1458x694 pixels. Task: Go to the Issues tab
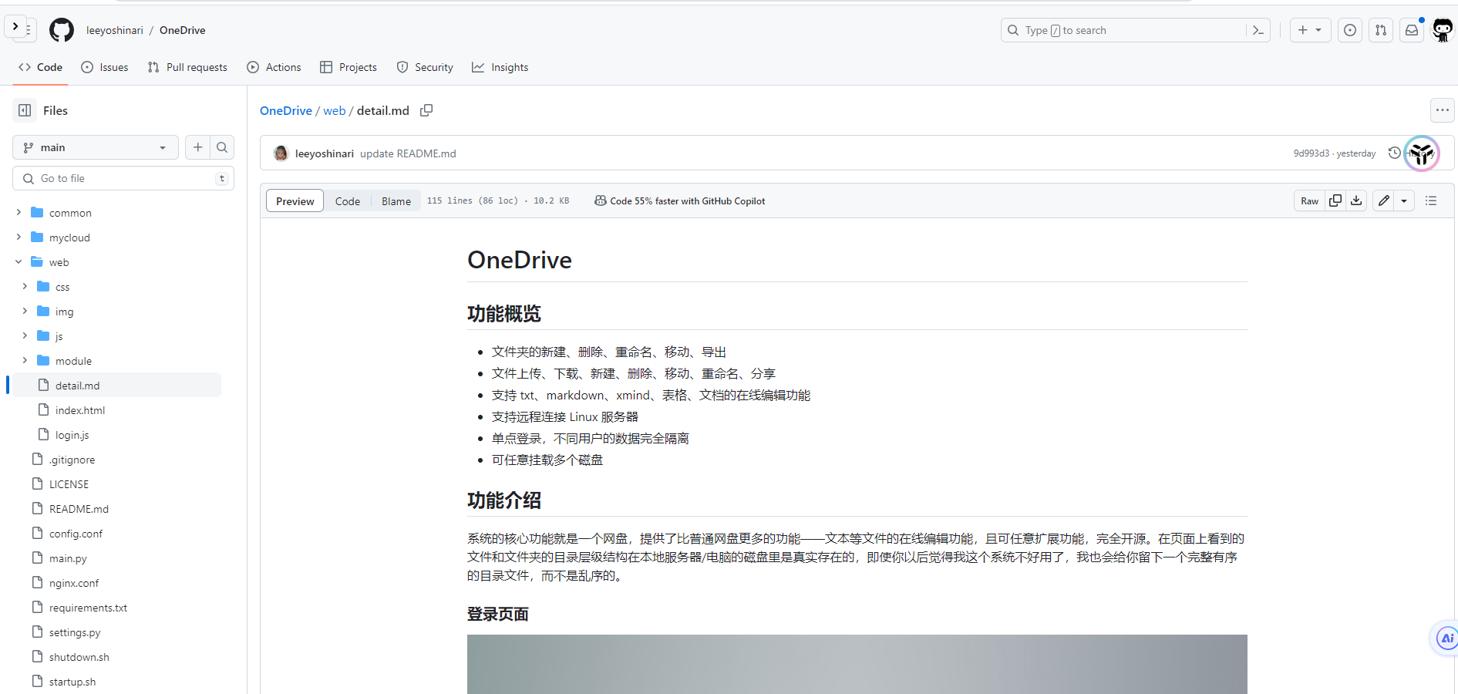(105, 67)
